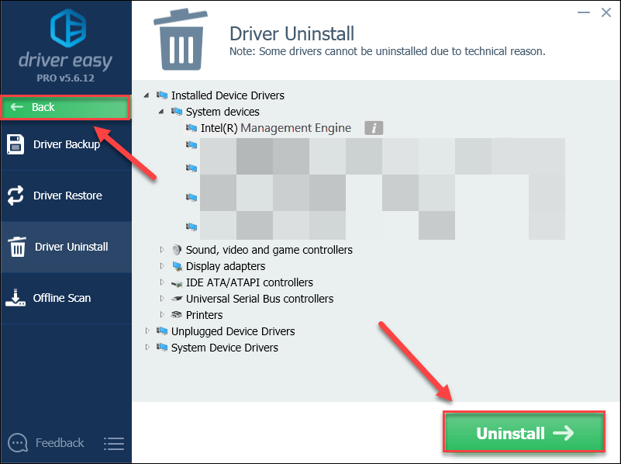Select Intel(R) Management Engine driver entry
This screenshot has width=621, height=464.
276,128
